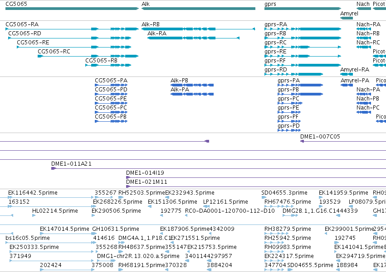Image resolution: width=386 pixels, height=272 pixels.
Task: Select the Nach-PB protein label
Action: tap(368, 99)
